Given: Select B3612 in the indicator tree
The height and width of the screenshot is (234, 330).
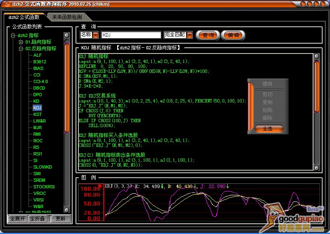Looking at the screenshot, I should tap(40, 62).
